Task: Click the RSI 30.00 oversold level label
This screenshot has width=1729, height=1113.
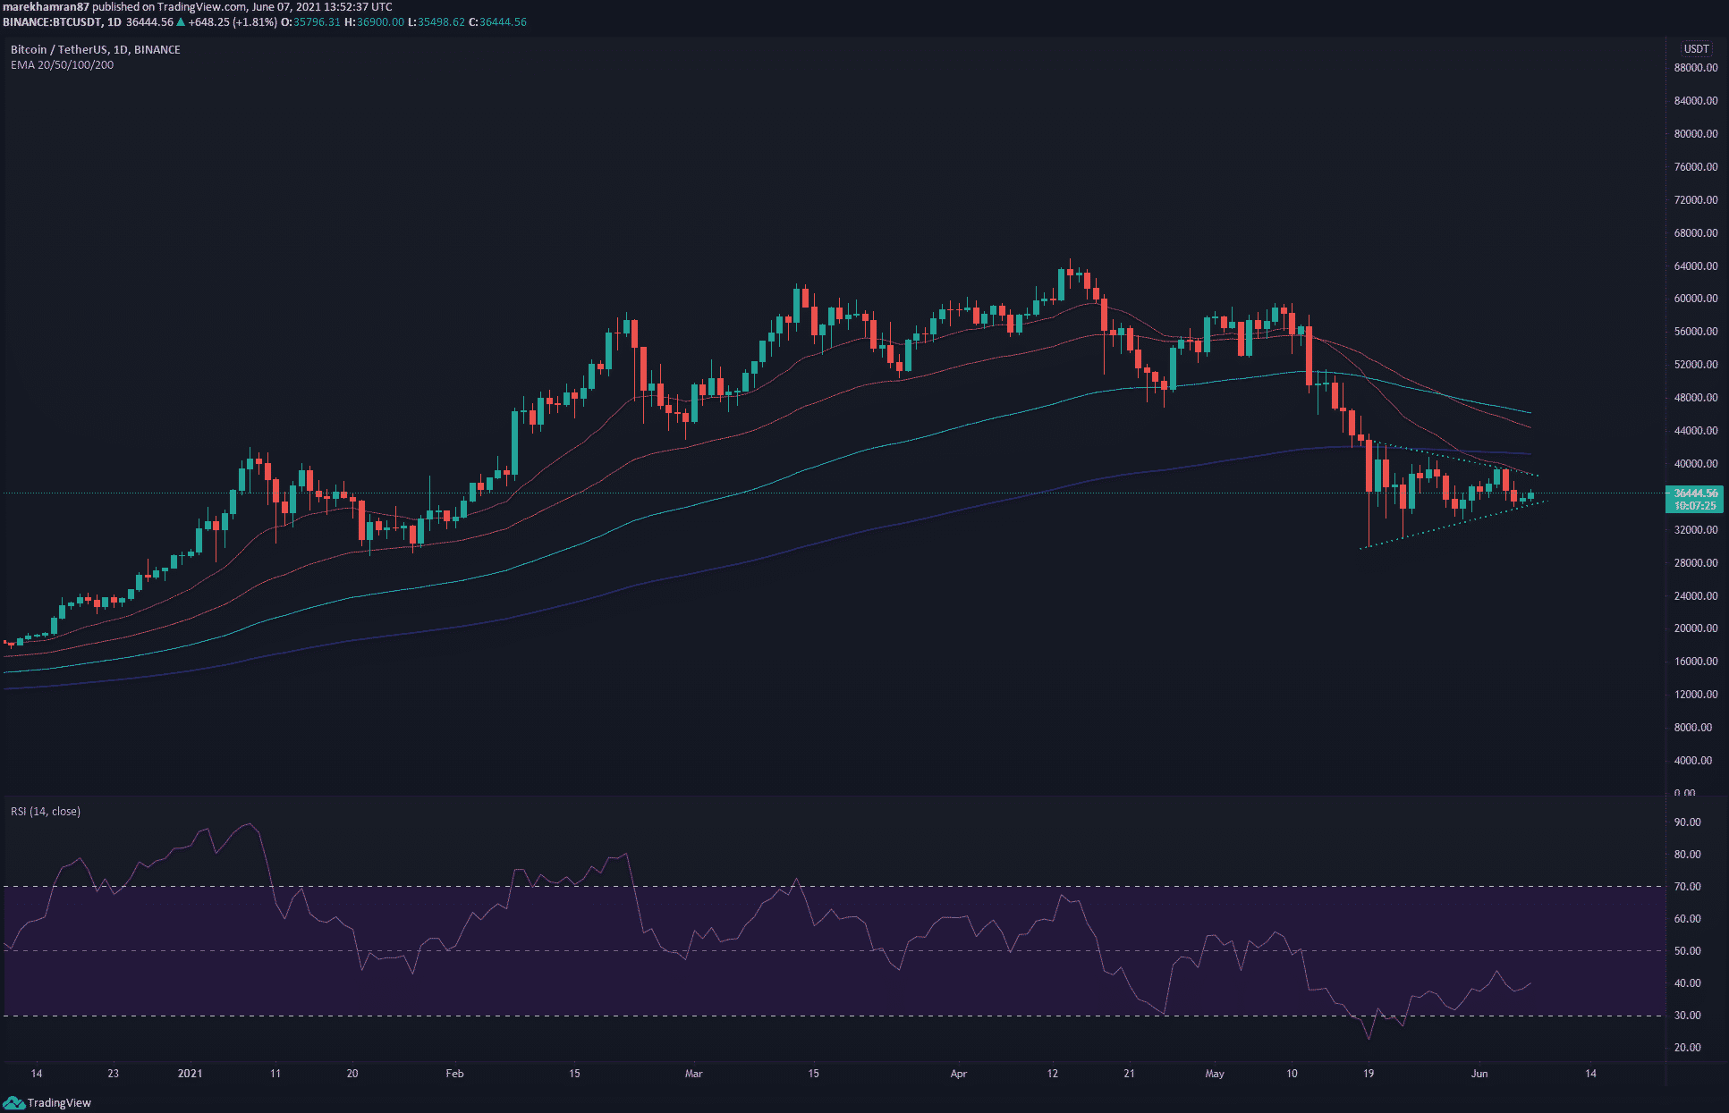Action: point(1687,1015)
